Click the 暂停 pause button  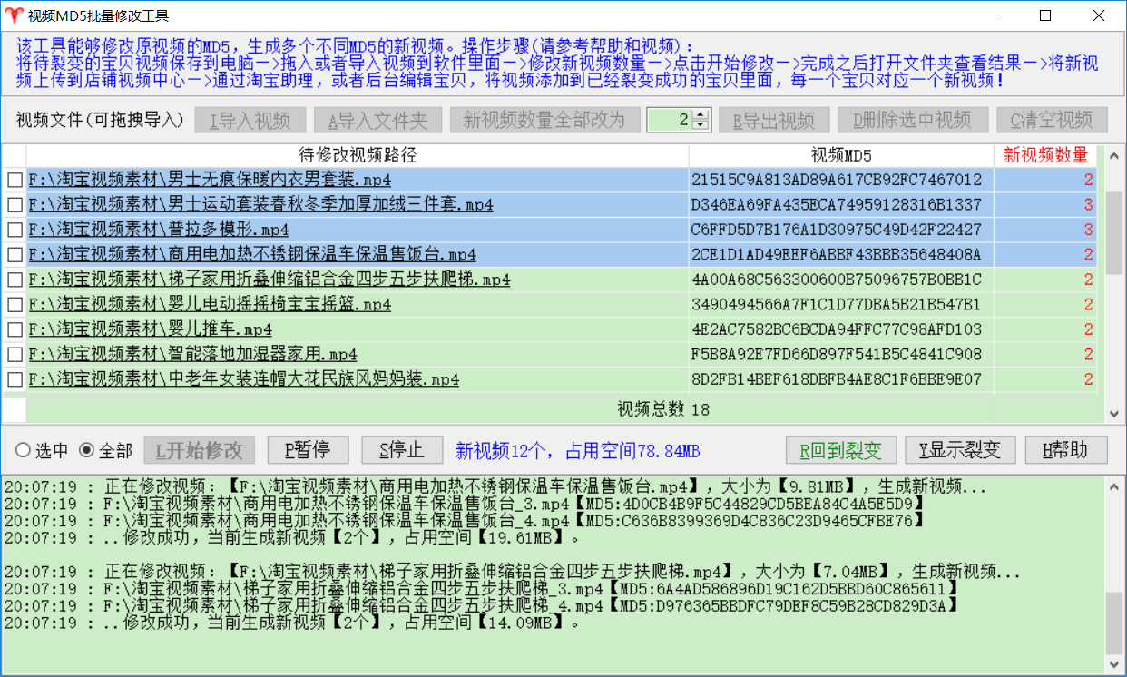308,449
